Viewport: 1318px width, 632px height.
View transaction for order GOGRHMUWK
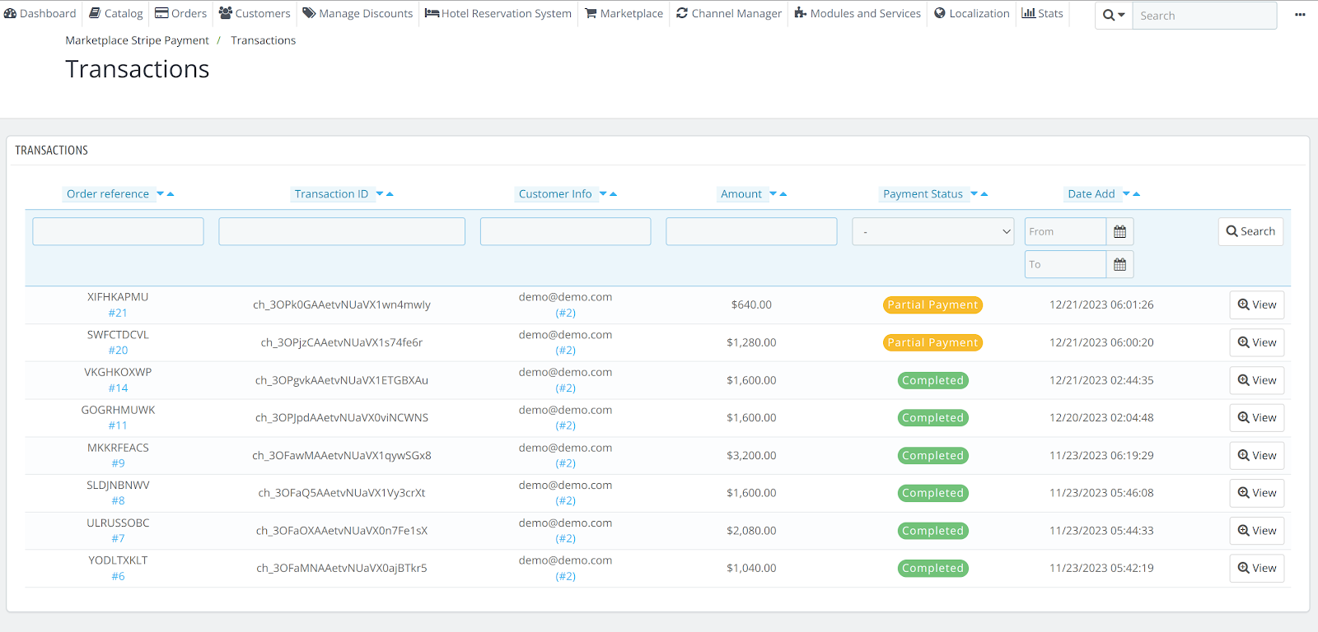point(1257,418)
